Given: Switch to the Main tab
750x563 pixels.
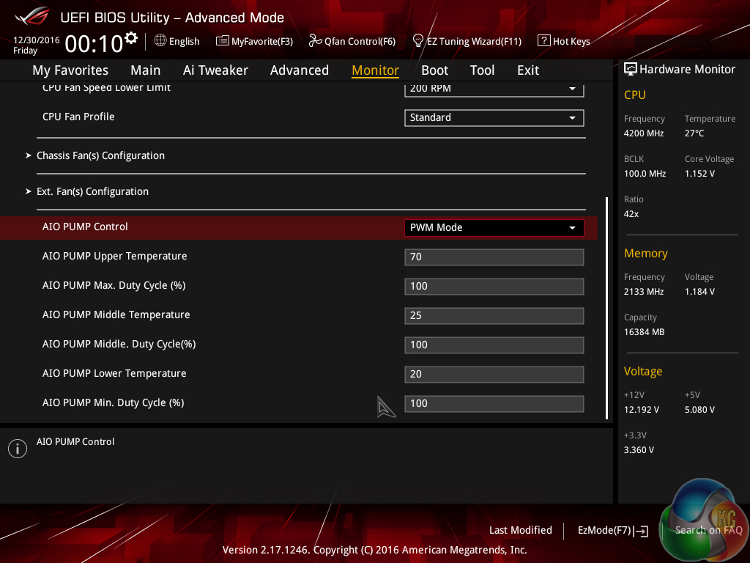Looking at the screenshot, I should pyautogui.click(x=146, y=70).
